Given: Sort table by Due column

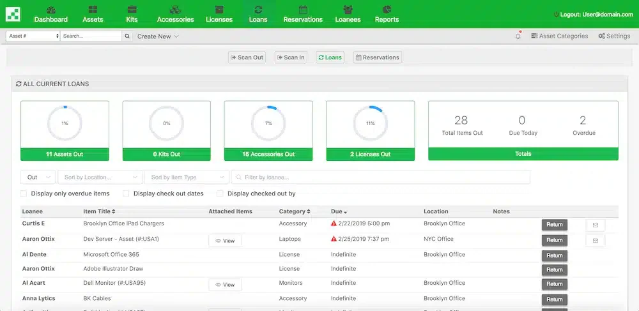Looking at the screenshot, I should (x=339, y=211).
